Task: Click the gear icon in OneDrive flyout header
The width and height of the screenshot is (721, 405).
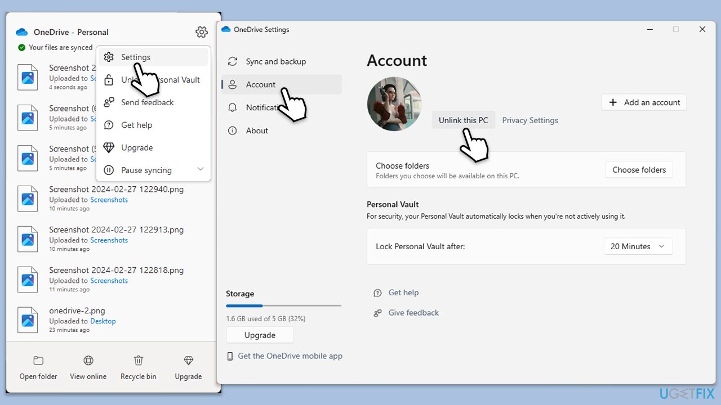Action: 201,32
